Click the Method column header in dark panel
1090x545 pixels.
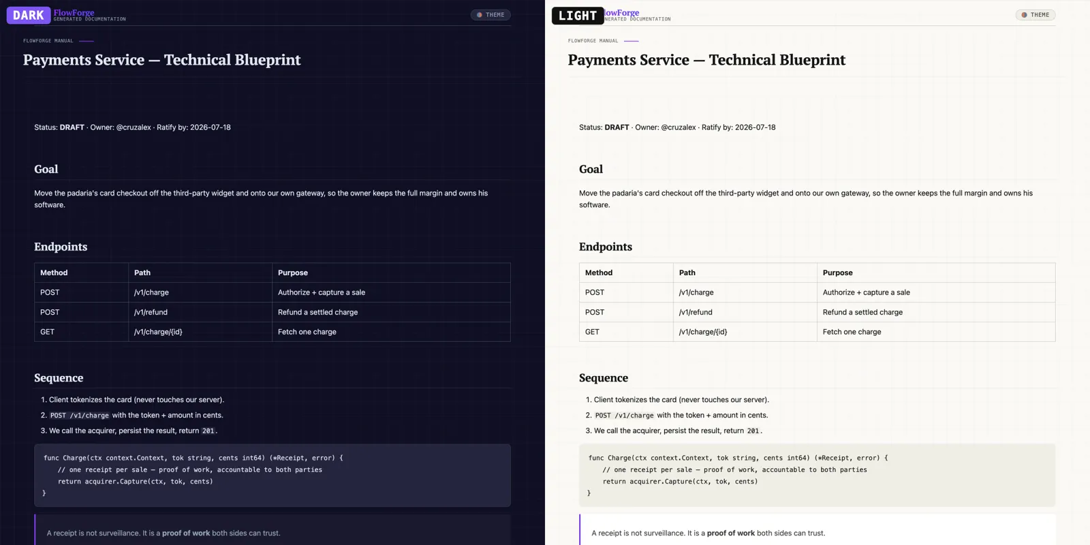point(81,272)
